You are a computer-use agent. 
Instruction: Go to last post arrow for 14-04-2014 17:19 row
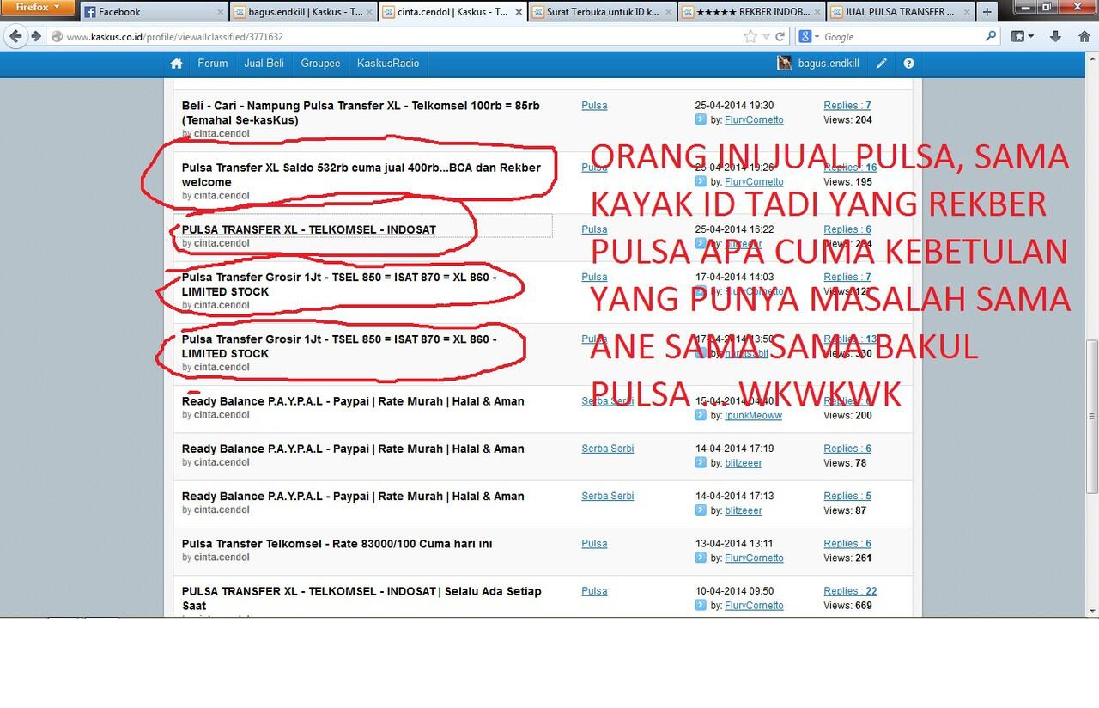point(701,462)
